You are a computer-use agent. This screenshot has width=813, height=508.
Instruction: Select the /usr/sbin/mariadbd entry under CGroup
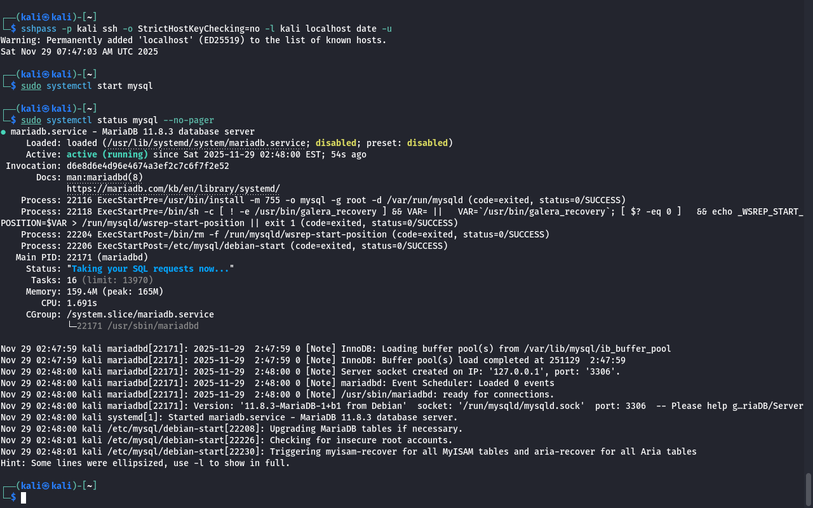pos(137,326)
